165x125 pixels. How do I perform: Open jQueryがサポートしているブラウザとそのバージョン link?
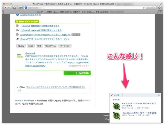45,39
